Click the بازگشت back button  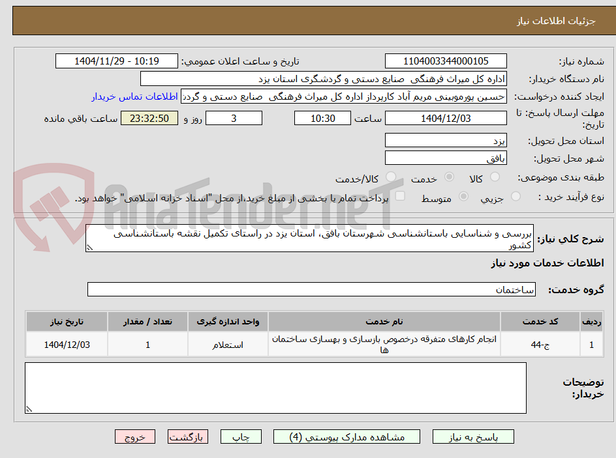point(188,437)
